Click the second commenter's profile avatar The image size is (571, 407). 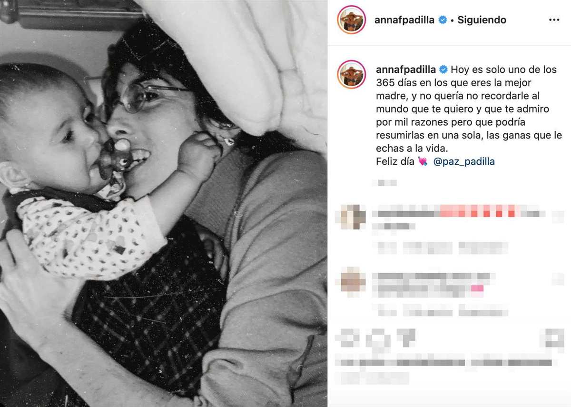(x=351, y=281)
